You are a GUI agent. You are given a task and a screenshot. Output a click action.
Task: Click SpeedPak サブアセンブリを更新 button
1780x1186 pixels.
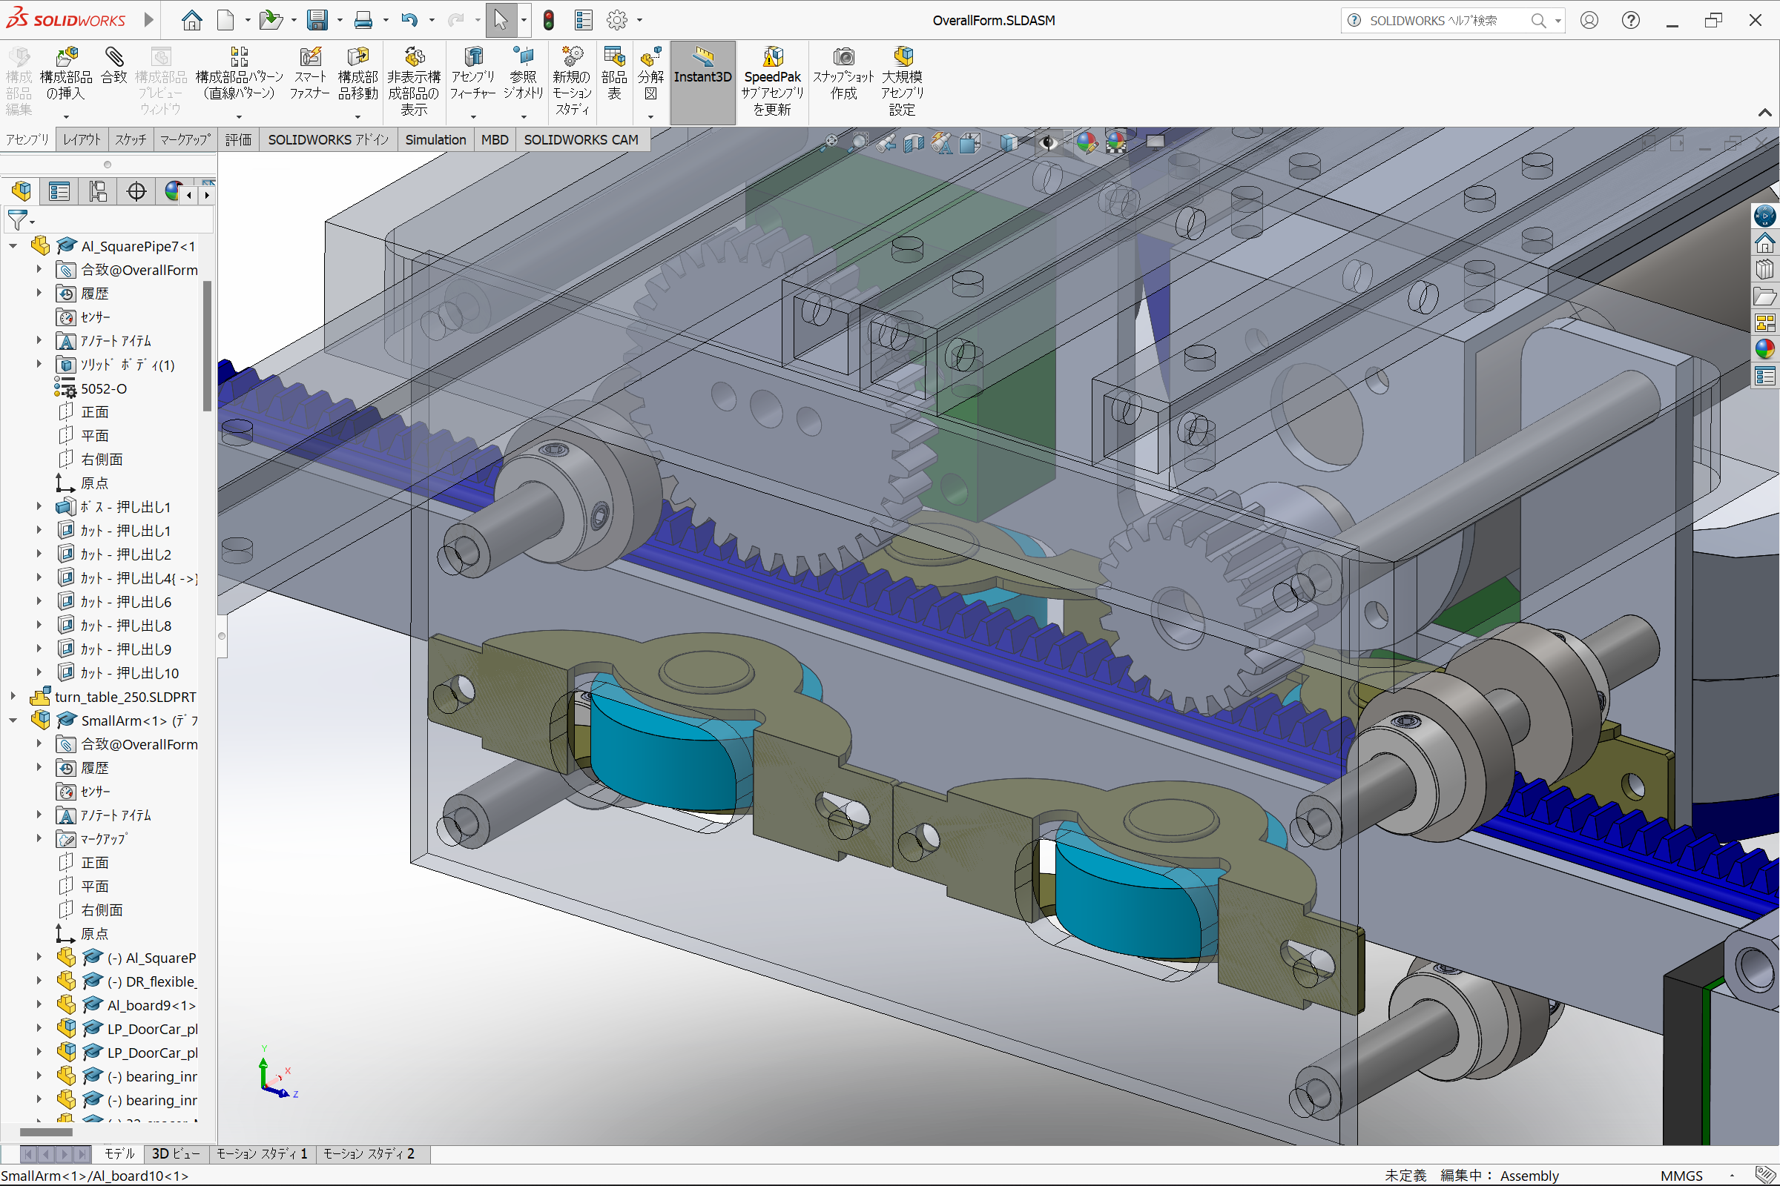tap(772, 82)
